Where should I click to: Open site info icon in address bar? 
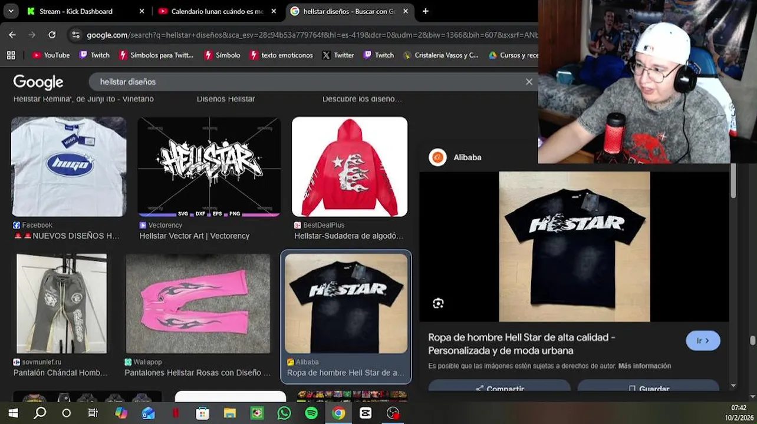click(75, 35)
